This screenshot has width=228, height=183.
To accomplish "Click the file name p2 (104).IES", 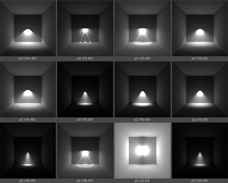I will click(x=27, y=59).
